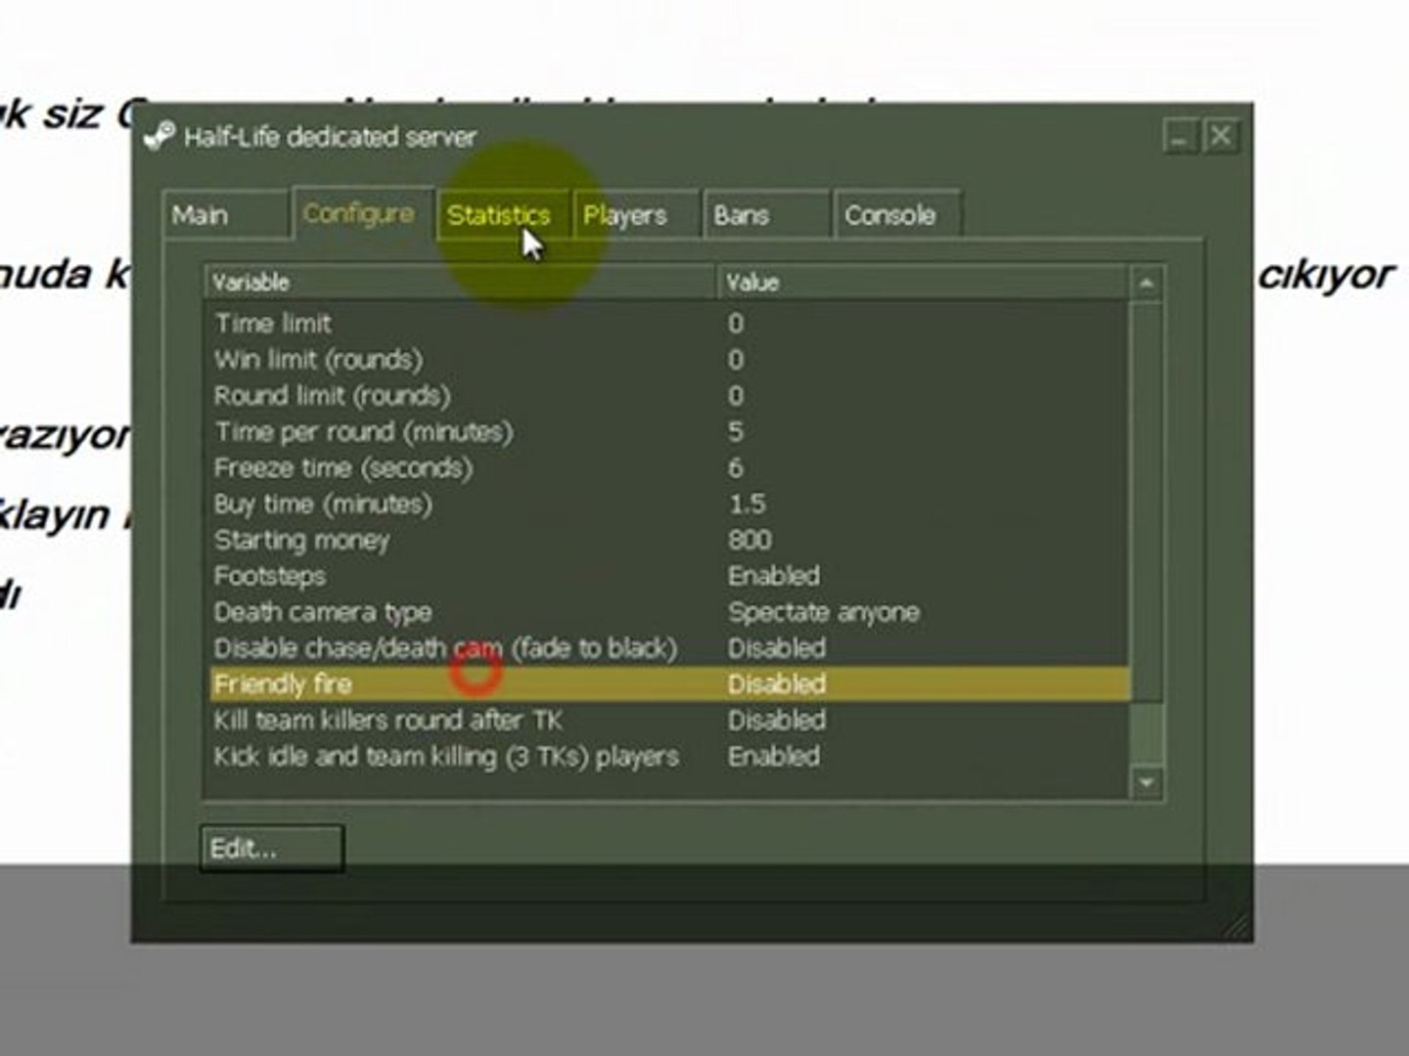Click the Steam logo in the title bar

coord(159,136)
